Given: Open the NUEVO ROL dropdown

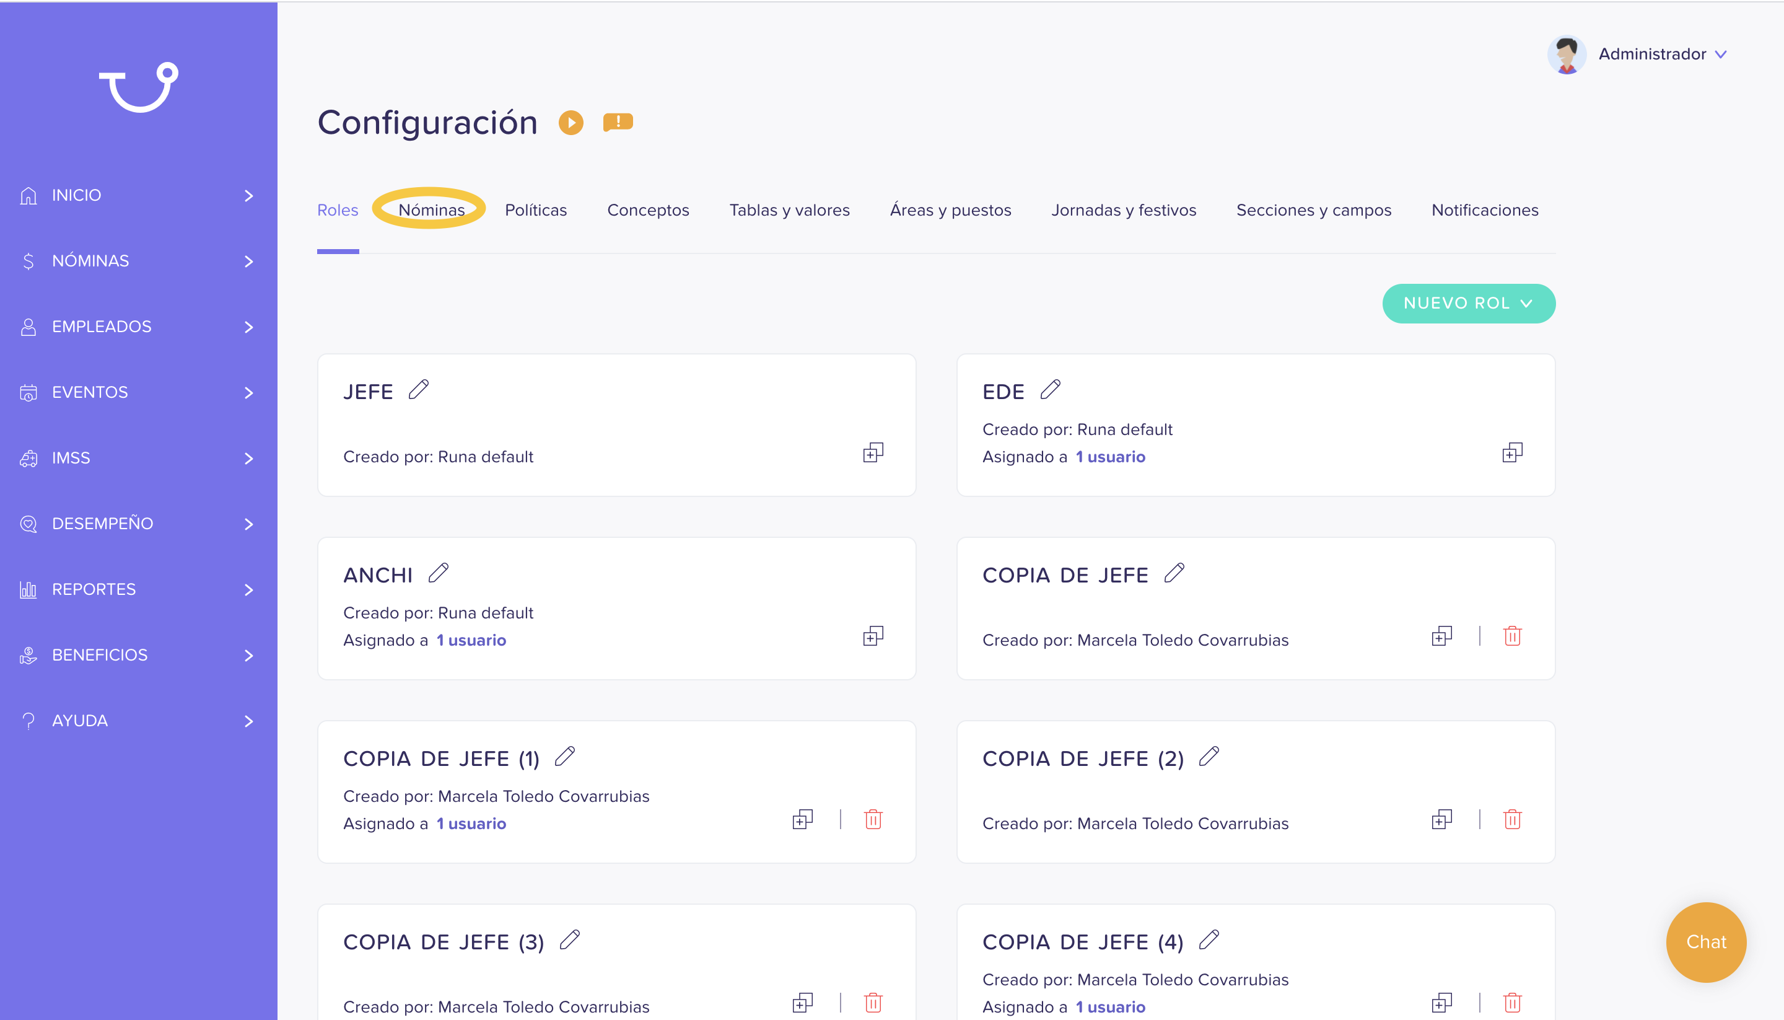Looking at the screenshot, I should tap(1468, 304).
